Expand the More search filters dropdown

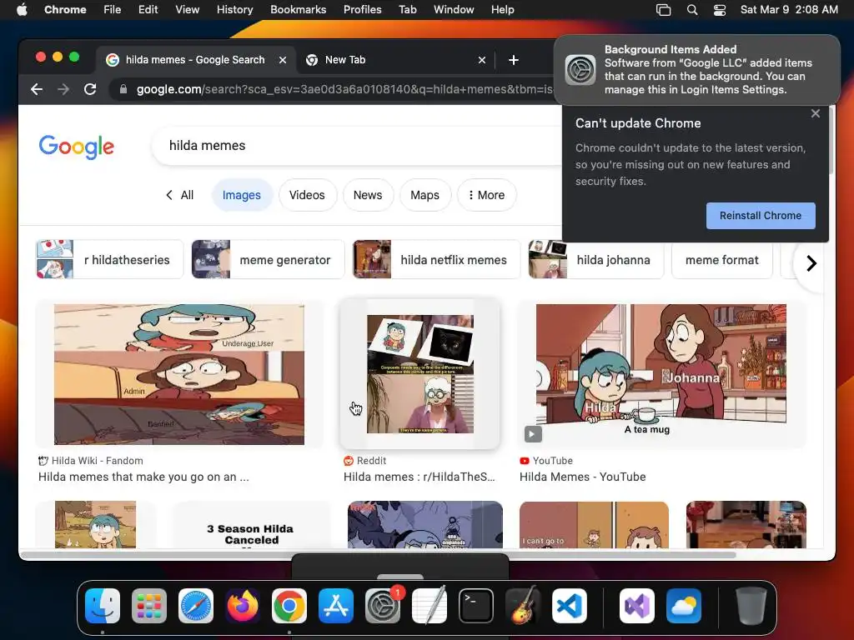[486, 195]
